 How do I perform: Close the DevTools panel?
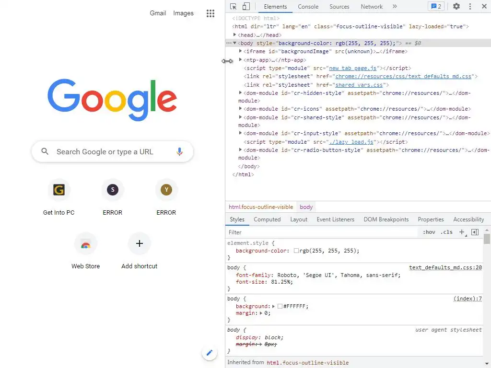[484, 6]
